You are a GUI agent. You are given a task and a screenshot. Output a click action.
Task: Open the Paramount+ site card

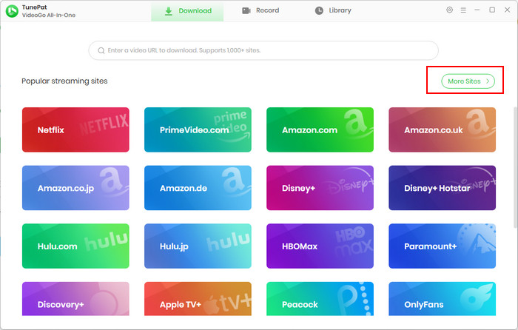coord(443,246)
